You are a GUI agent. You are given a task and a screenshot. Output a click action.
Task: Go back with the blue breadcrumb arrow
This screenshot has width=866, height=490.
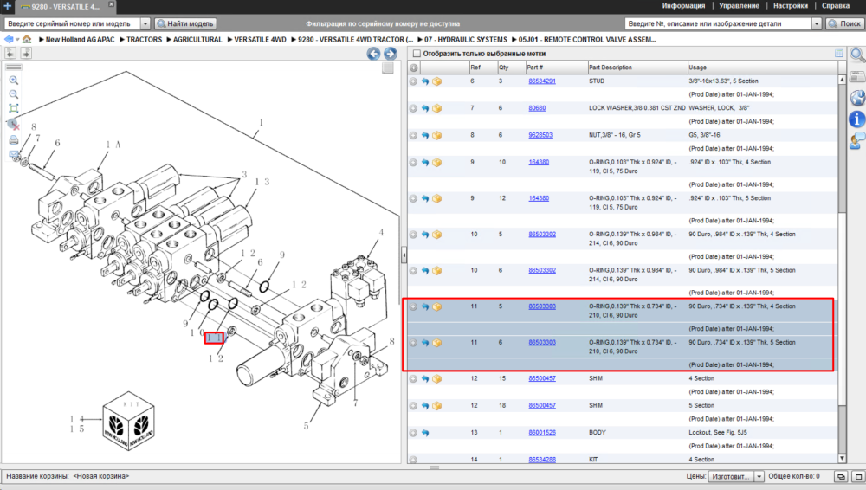point(9,39)
